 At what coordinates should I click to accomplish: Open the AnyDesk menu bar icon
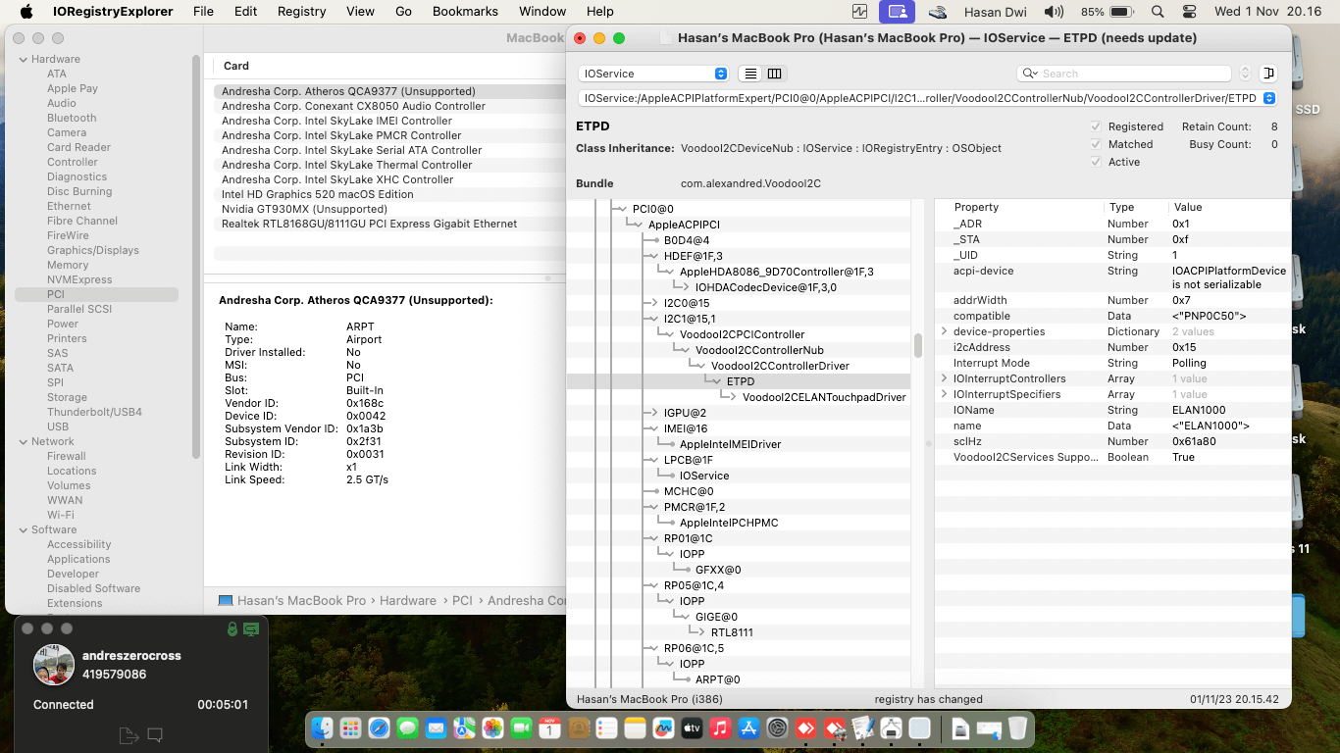click(897, 12)
